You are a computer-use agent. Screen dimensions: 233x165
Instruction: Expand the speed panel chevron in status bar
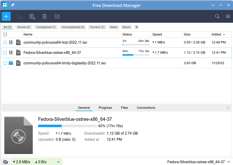[x=58, y=162]
